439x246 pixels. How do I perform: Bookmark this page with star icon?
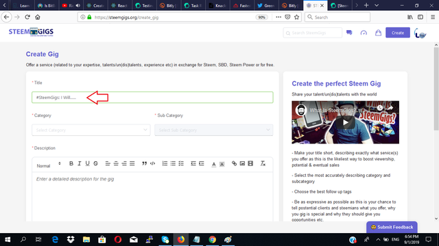[x=297, y=17]
